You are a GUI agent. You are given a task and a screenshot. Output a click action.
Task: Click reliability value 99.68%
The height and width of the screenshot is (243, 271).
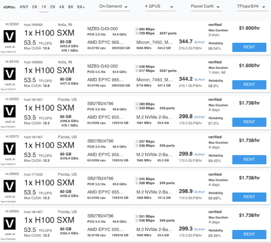coord(215,198)
